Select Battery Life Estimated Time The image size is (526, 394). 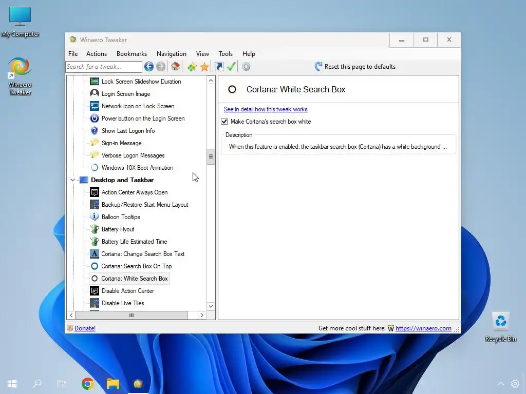(134, 242)
